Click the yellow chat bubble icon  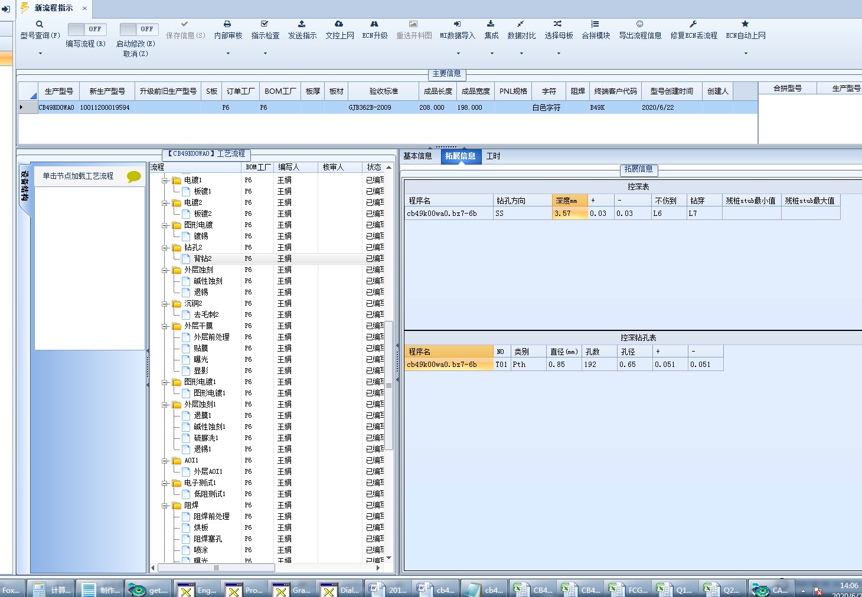point(134,176)
